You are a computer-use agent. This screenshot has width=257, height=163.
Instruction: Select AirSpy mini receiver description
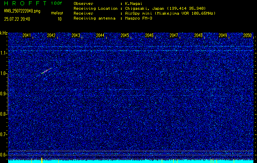click(x=170, y=13)
